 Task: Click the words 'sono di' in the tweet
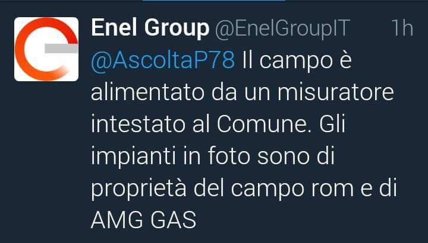(x=296, y=156)
